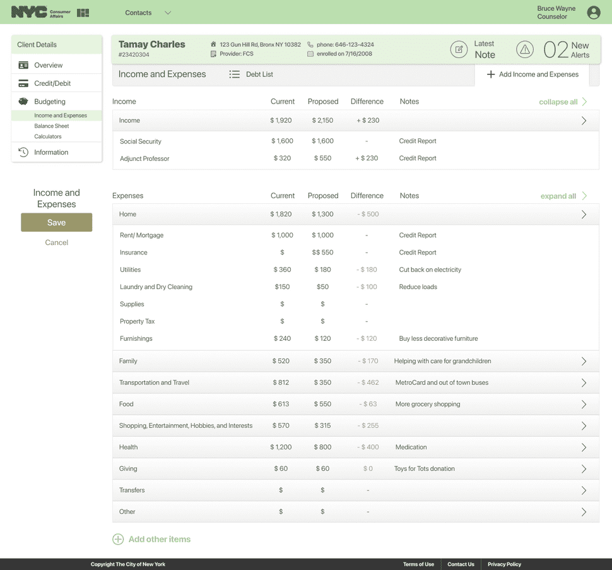Click client name Tamay Charles
This screenshot has width=612, height=570.
[152, 45]
